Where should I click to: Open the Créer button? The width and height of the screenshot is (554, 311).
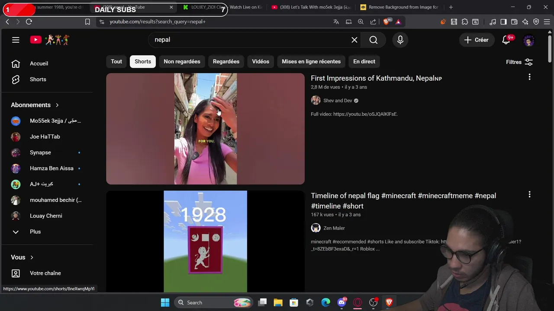(476, 40)
